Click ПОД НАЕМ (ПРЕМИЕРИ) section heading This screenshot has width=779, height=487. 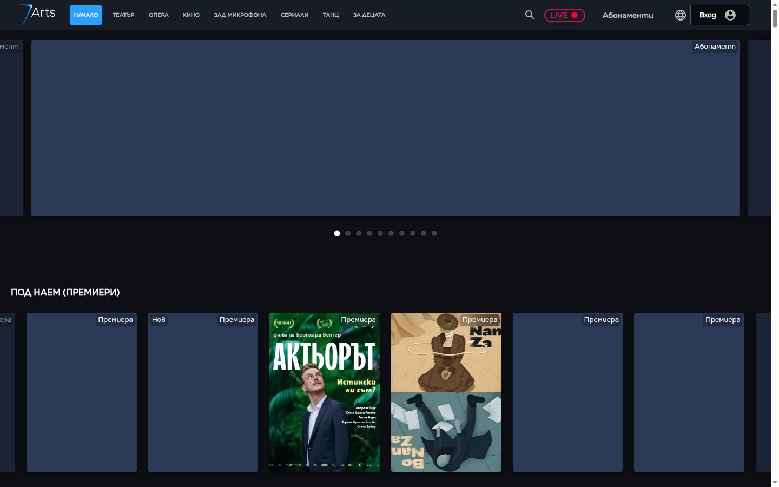(65, 292)
